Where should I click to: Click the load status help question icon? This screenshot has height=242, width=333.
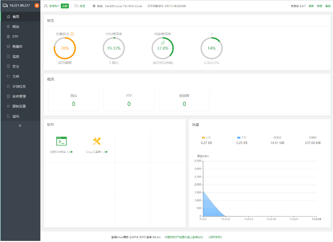72,34
